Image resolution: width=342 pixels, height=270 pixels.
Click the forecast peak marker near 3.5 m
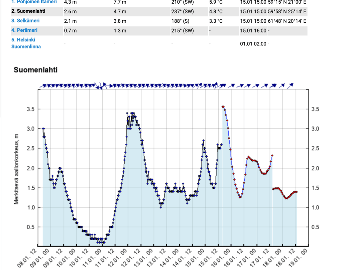click(x=223, y=107)
